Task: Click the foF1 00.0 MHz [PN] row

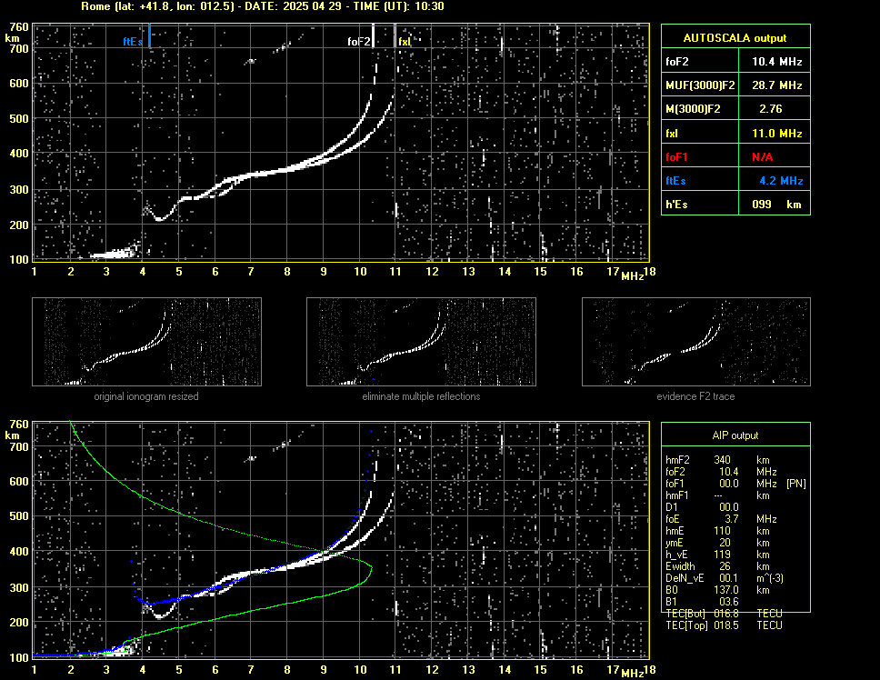Action: [x=735, y=484]
